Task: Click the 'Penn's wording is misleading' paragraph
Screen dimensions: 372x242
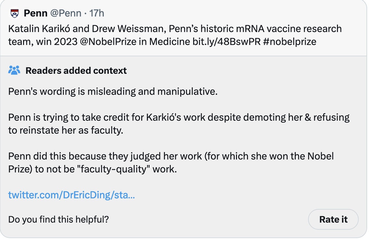Action: point(113,92)
